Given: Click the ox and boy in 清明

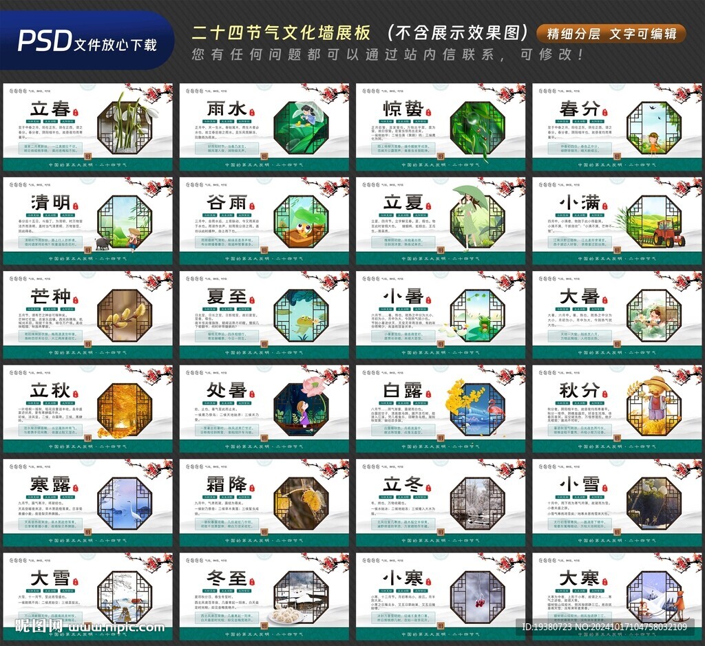Looking at the screenshot, I should pos(118,239).
